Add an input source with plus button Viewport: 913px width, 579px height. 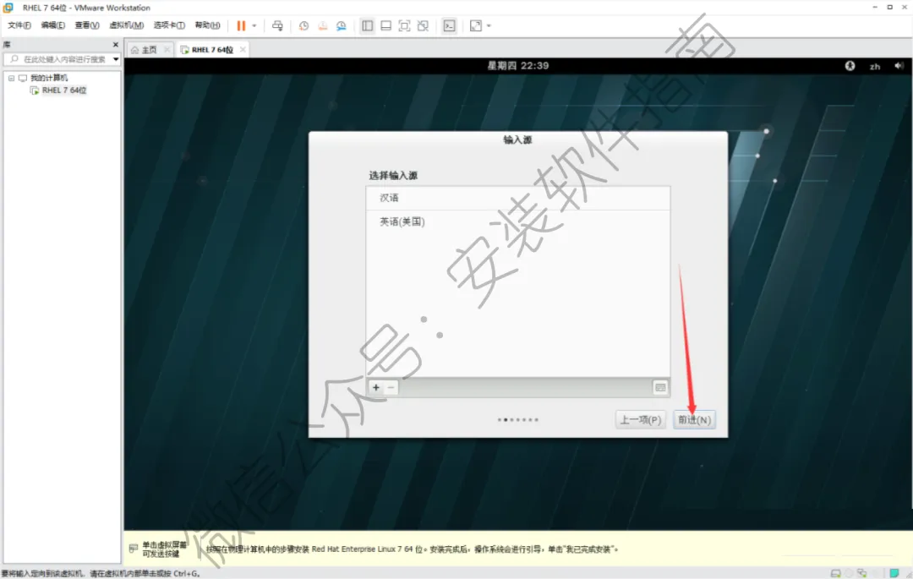click(376, 388)
